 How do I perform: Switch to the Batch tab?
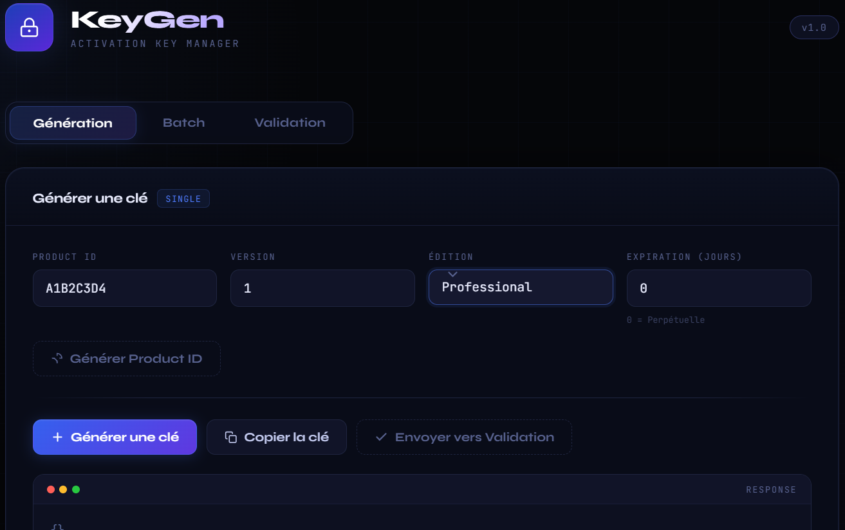tap(183, 123)
